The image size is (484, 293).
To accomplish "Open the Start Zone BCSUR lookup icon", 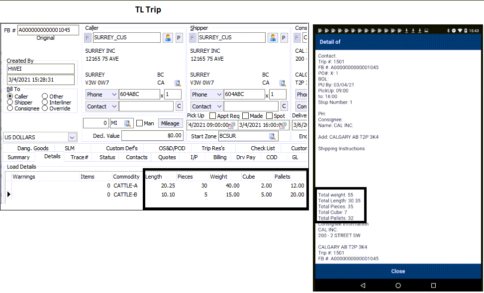I will (273, 136).
